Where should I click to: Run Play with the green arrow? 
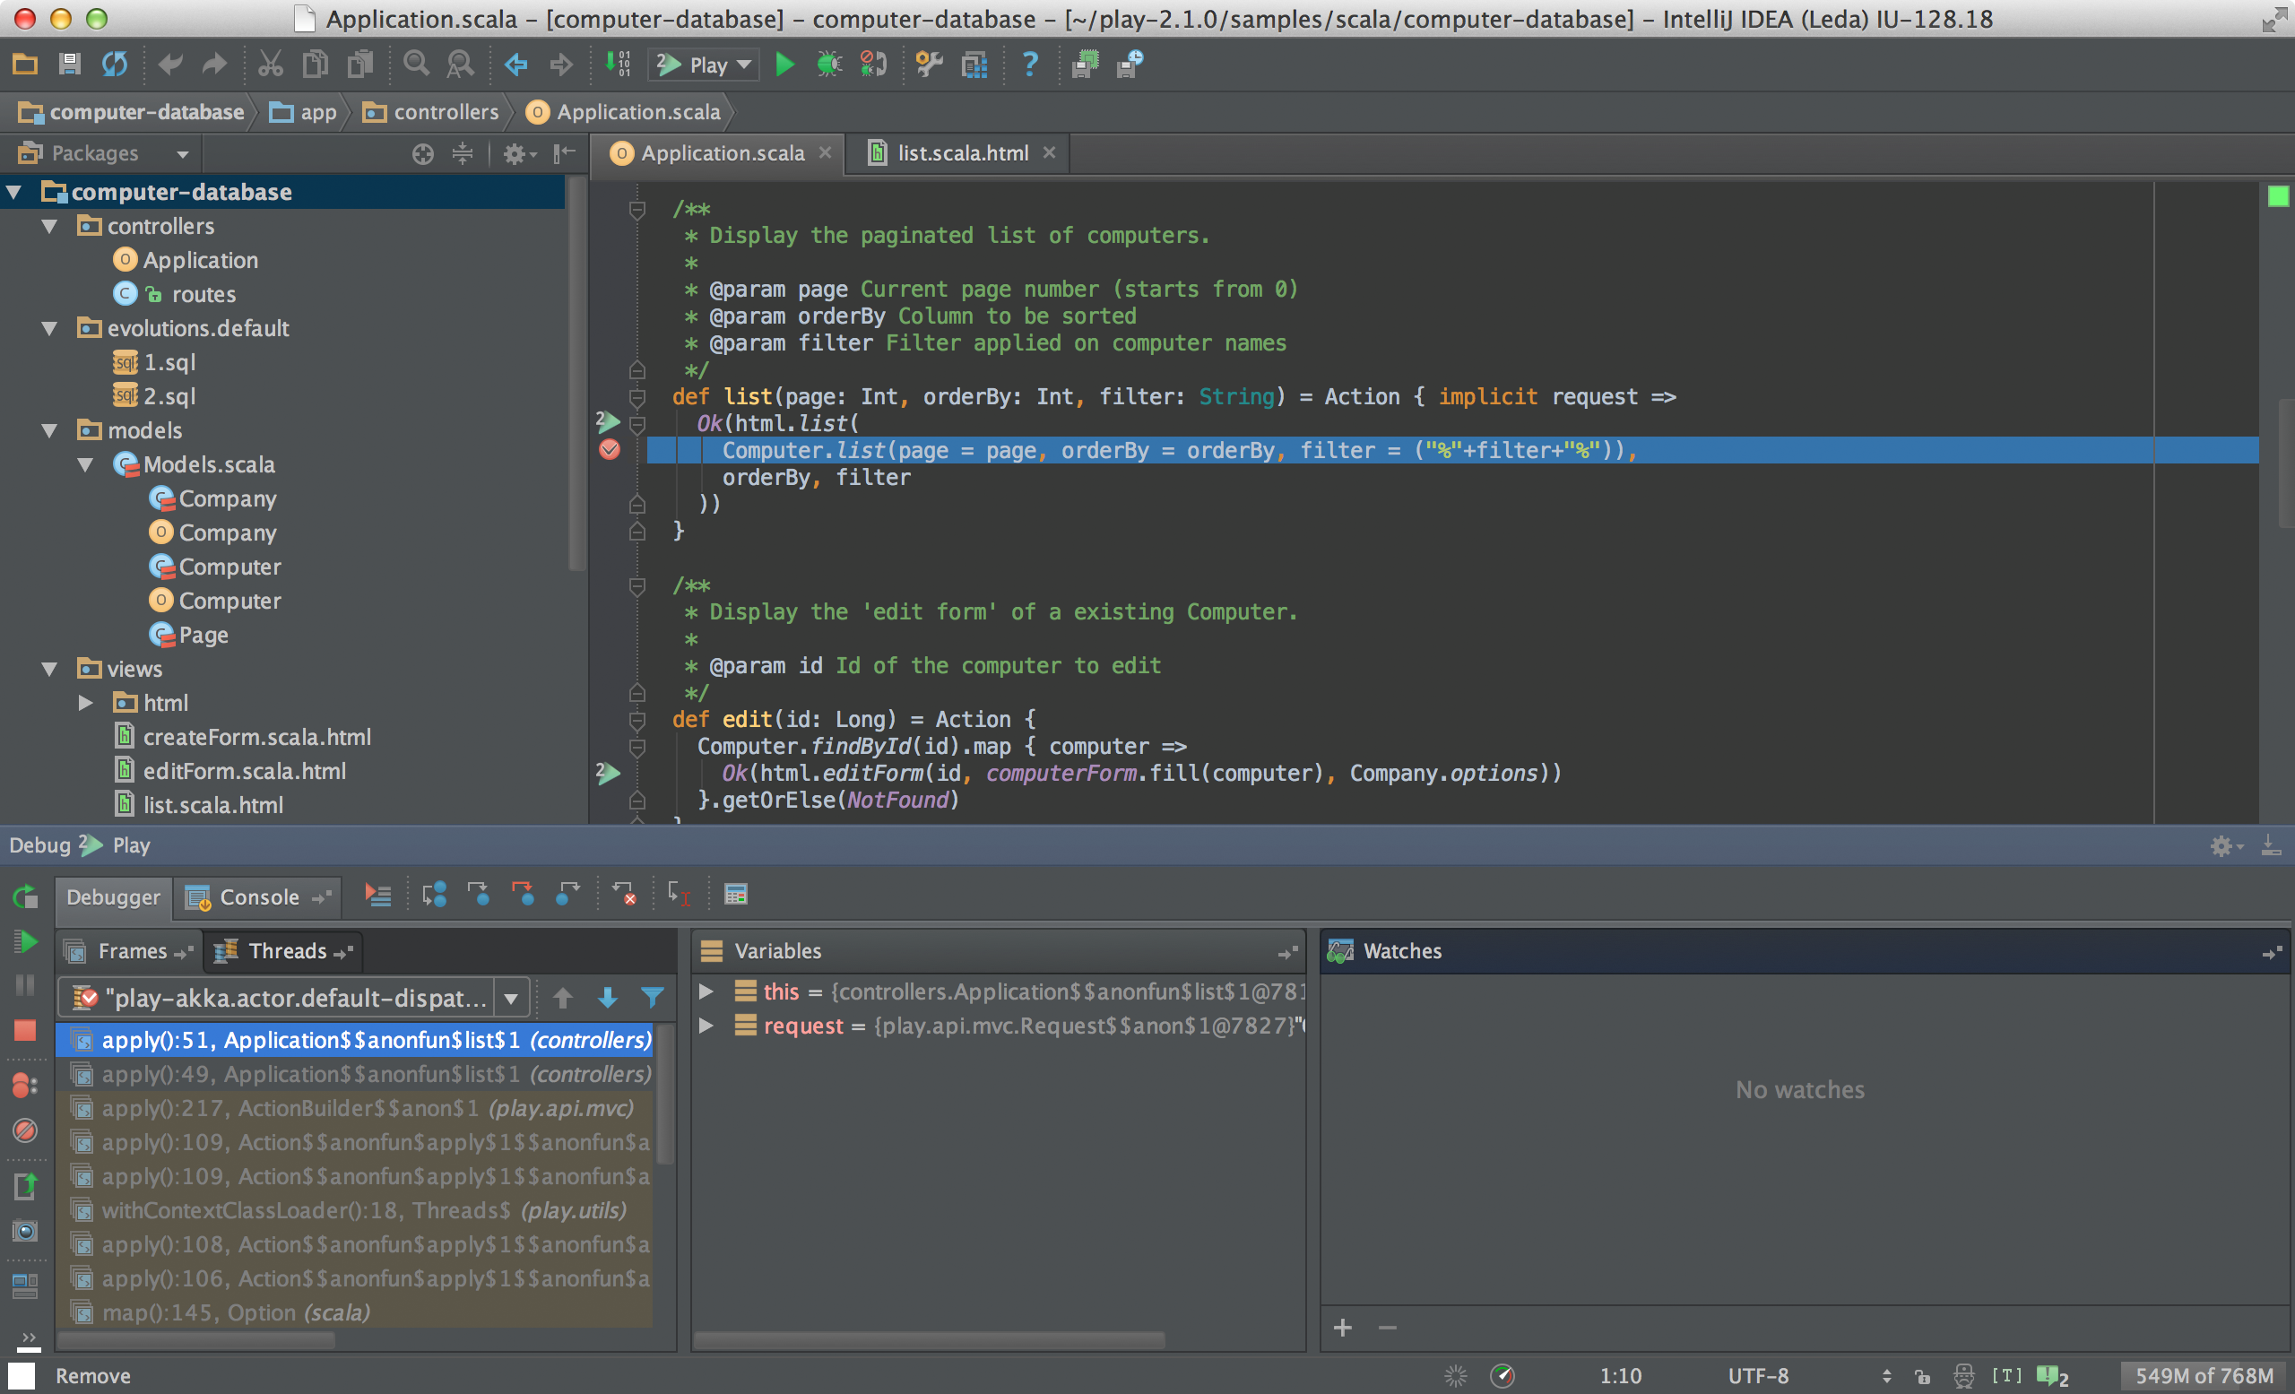click(x=785, y=65)
